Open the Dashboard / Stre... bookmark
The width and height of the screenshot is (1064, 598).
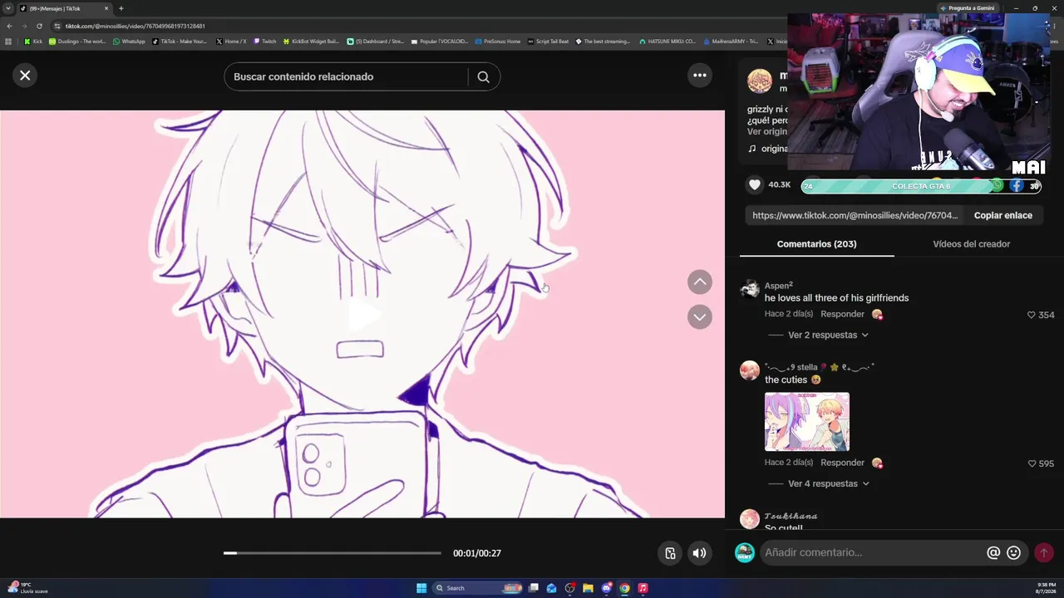coord(375,42)
